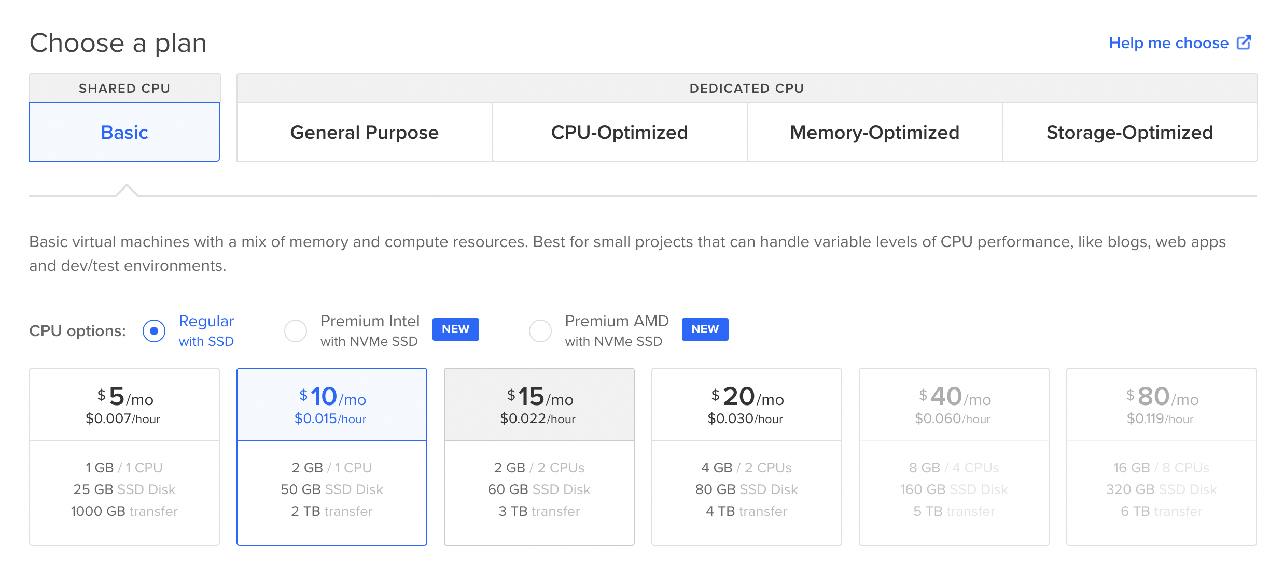Select Premium AMD radio button
Screen dimensions: 1284x578
click(540, 331)
